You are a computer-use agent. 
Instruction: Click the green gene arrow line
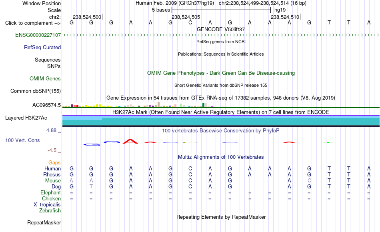pyautogui.click(x=221, y=35)
